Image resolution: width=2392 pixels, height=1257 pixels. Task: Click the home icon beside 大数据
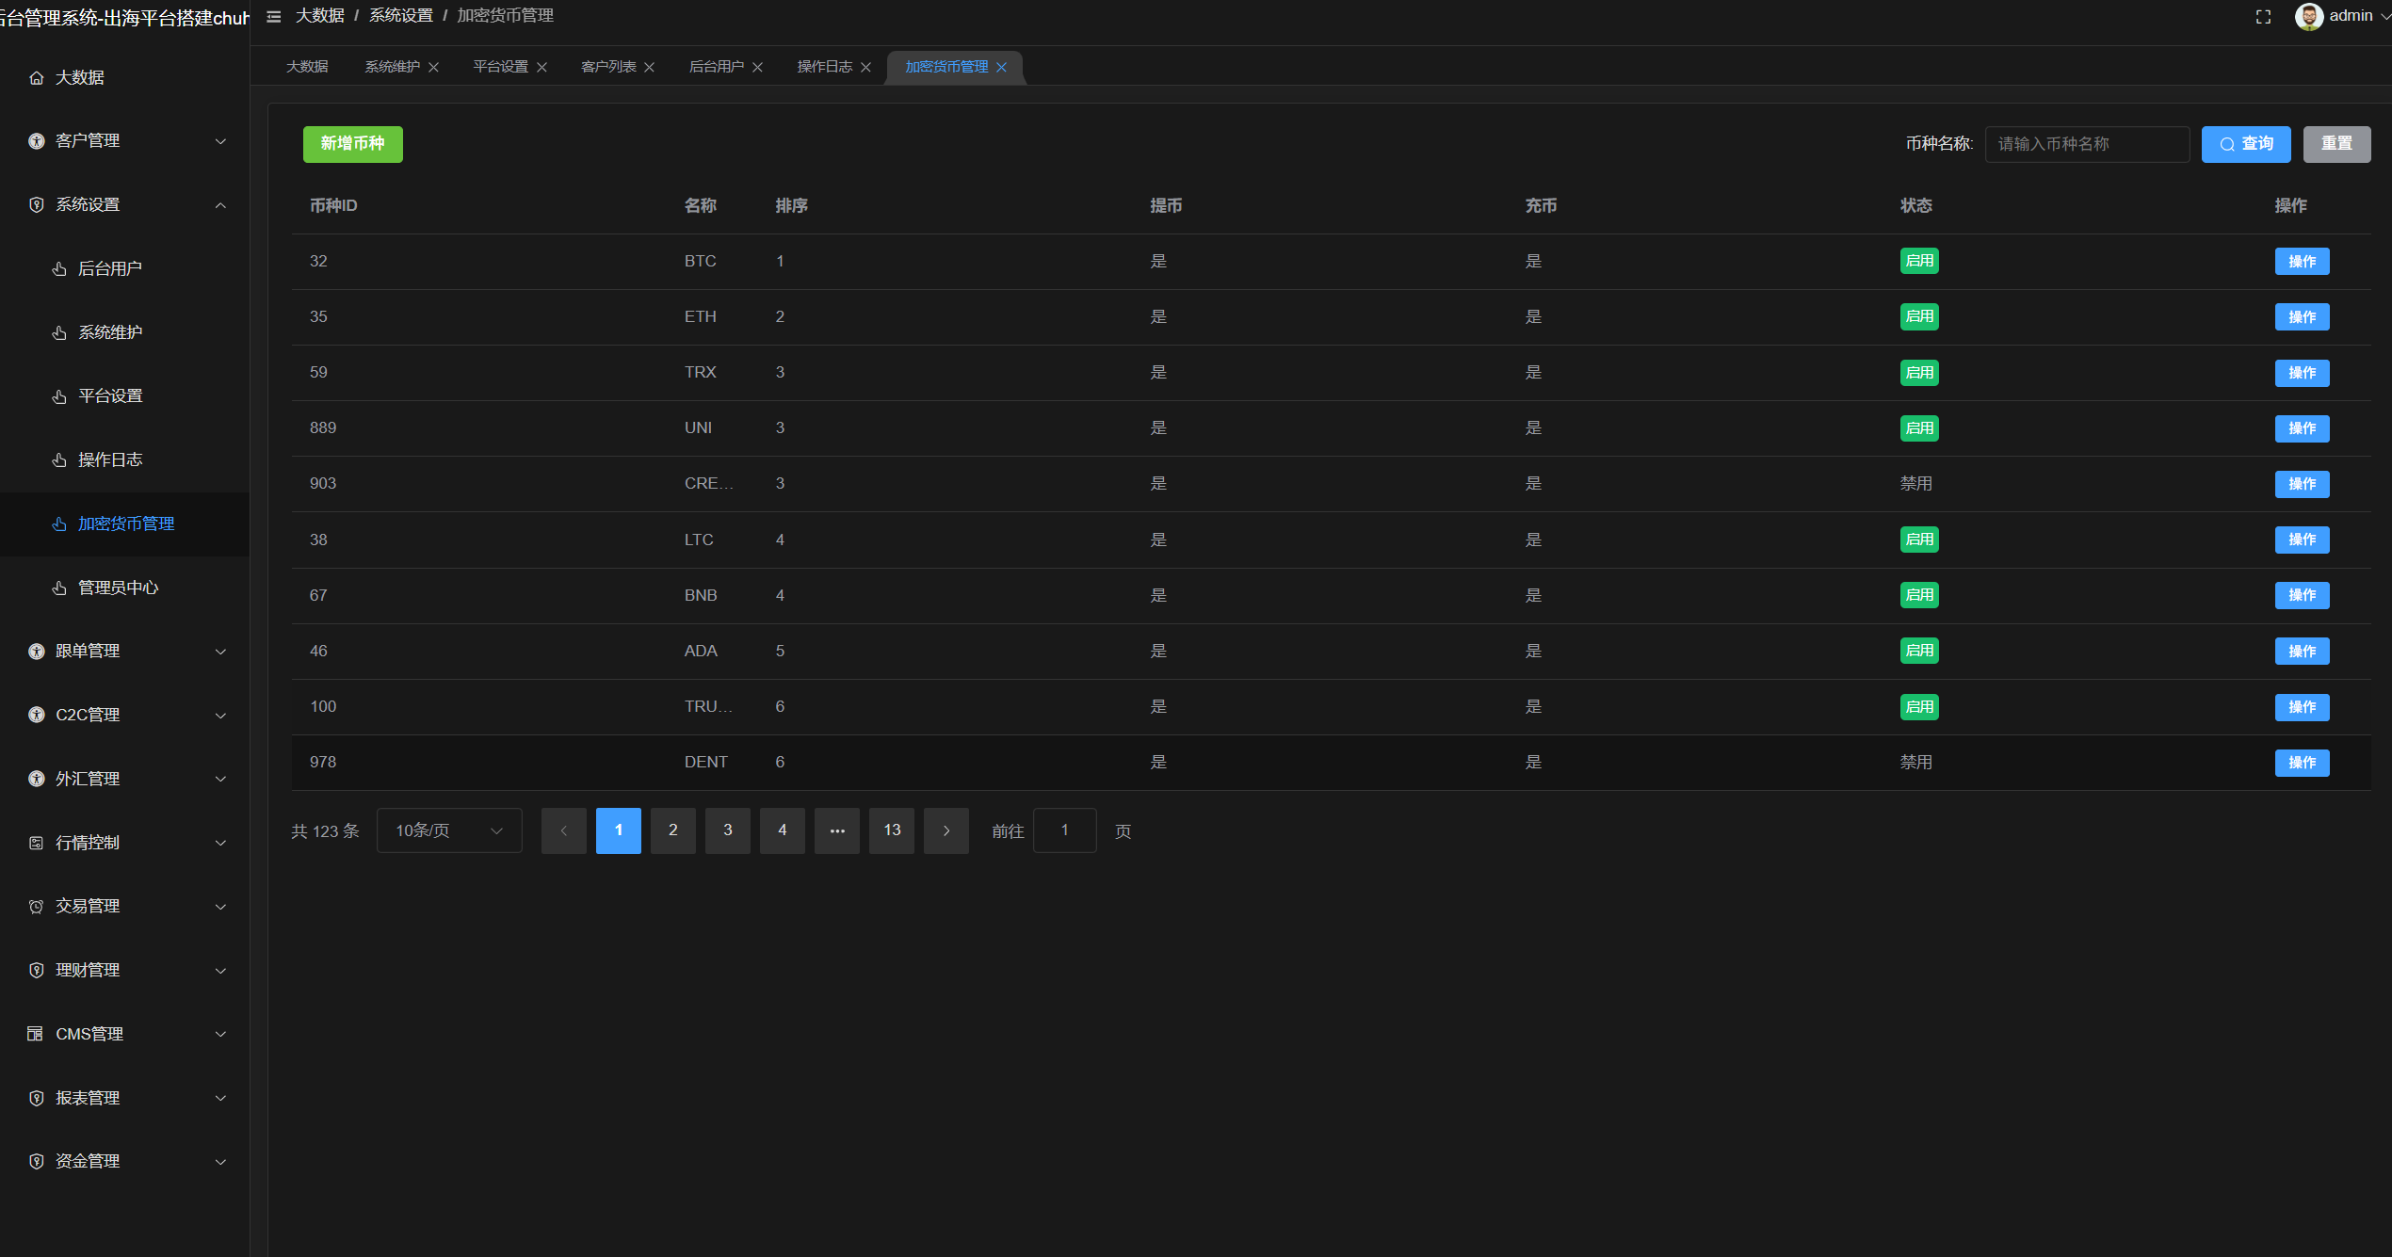coord(37,78)
